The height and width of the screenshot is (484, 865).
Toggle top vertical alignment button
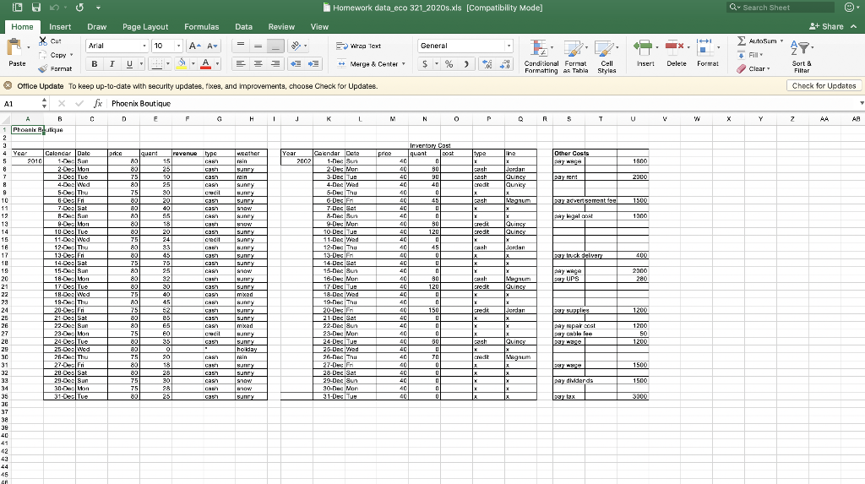241,46
